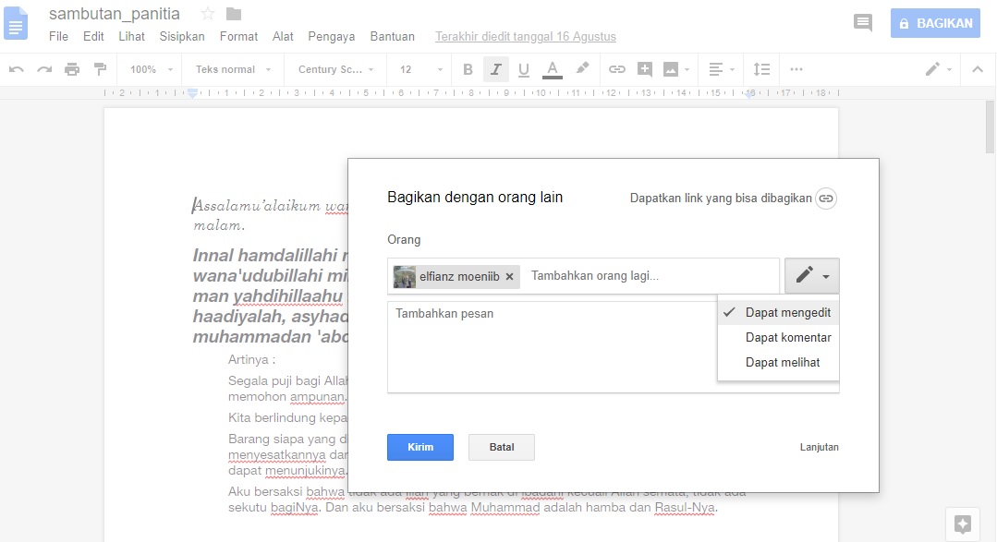Screen dimensions: 997x542
Task: Select the paint format roller icon
Action: click(x=100, y=69)
